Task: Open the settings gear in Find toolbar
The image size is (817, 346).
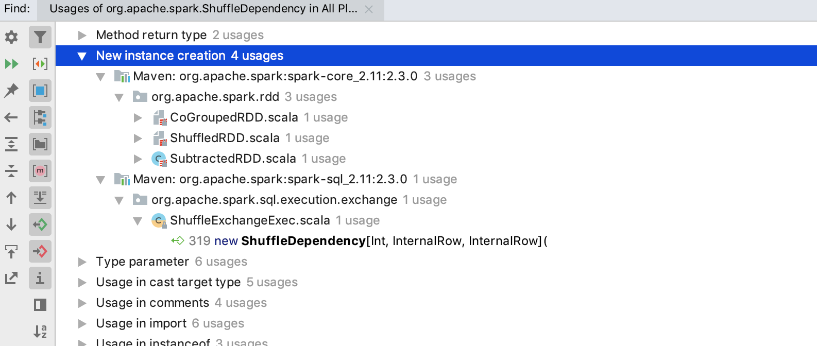Action: 11,37
